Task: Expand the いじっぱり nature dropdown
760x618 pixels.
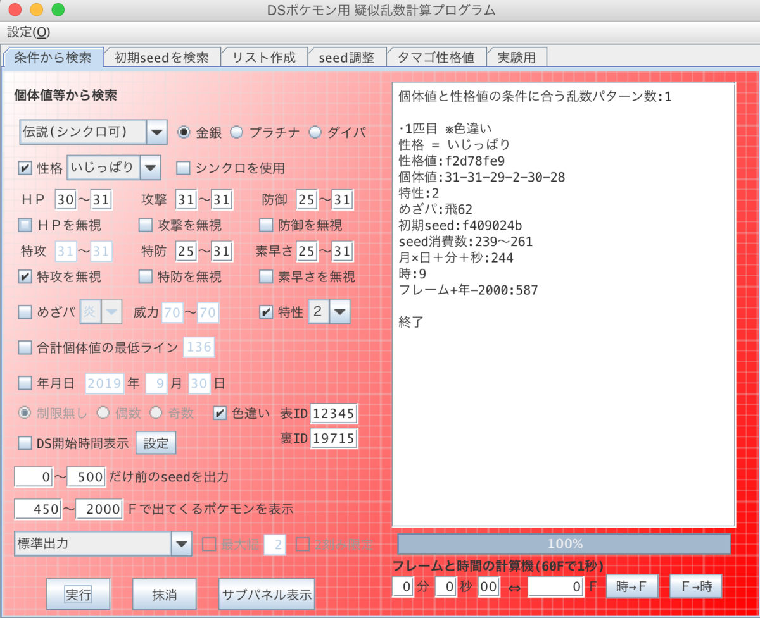Action: [x=150, y=168]
